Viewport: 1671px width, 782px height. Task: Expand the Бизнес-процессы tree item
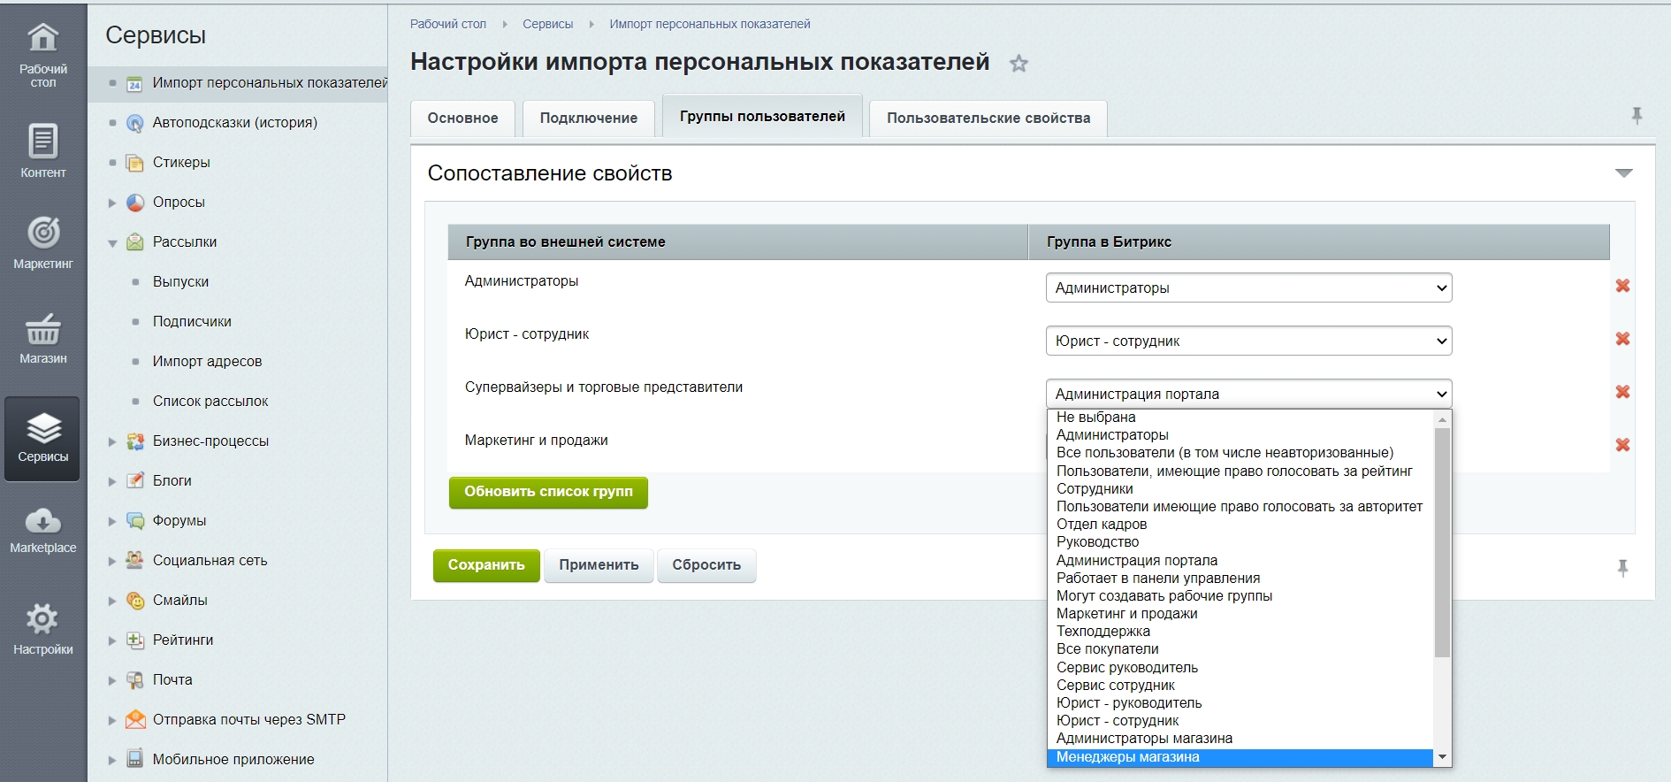tap(112, 441)
